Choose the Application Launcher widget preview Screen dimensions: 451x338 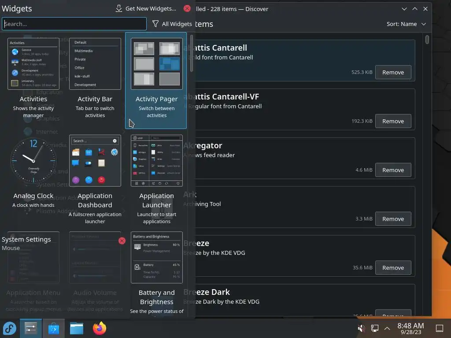156,161
